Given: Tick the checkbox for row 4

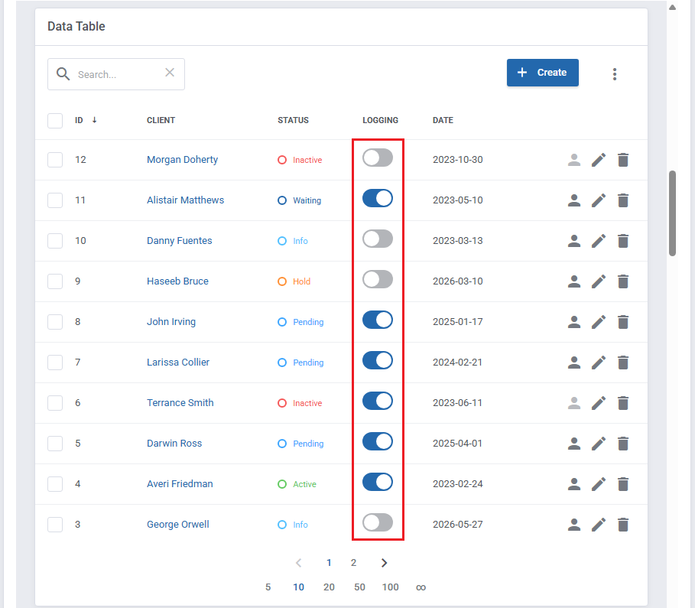Looking at the screenshot, I should point(55,484).
